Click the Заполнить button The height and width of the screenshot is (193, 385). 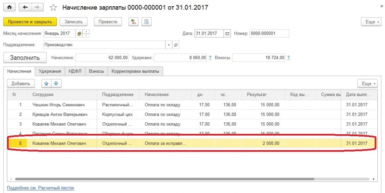[x=26, y=58]
